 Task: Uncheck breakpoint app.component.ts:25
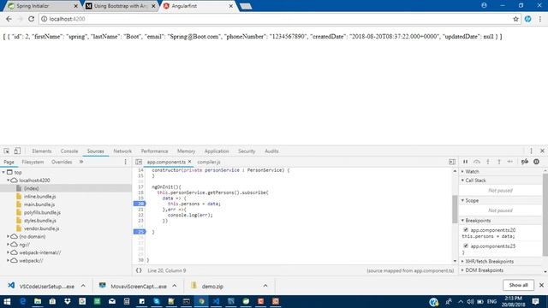click(x=466, y=246)
